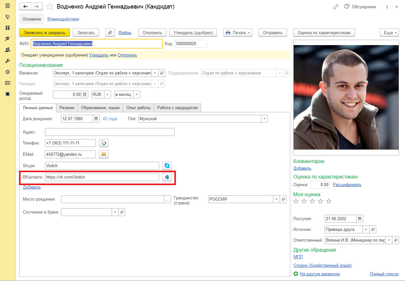The width and height of the screenshot is (405, 281).
Task: Click the paperclip attach files icon
Action: coord(110,32)
